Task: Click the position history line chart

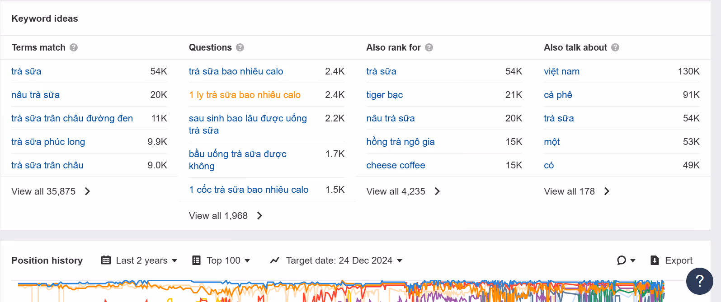Action: [341, 291]
